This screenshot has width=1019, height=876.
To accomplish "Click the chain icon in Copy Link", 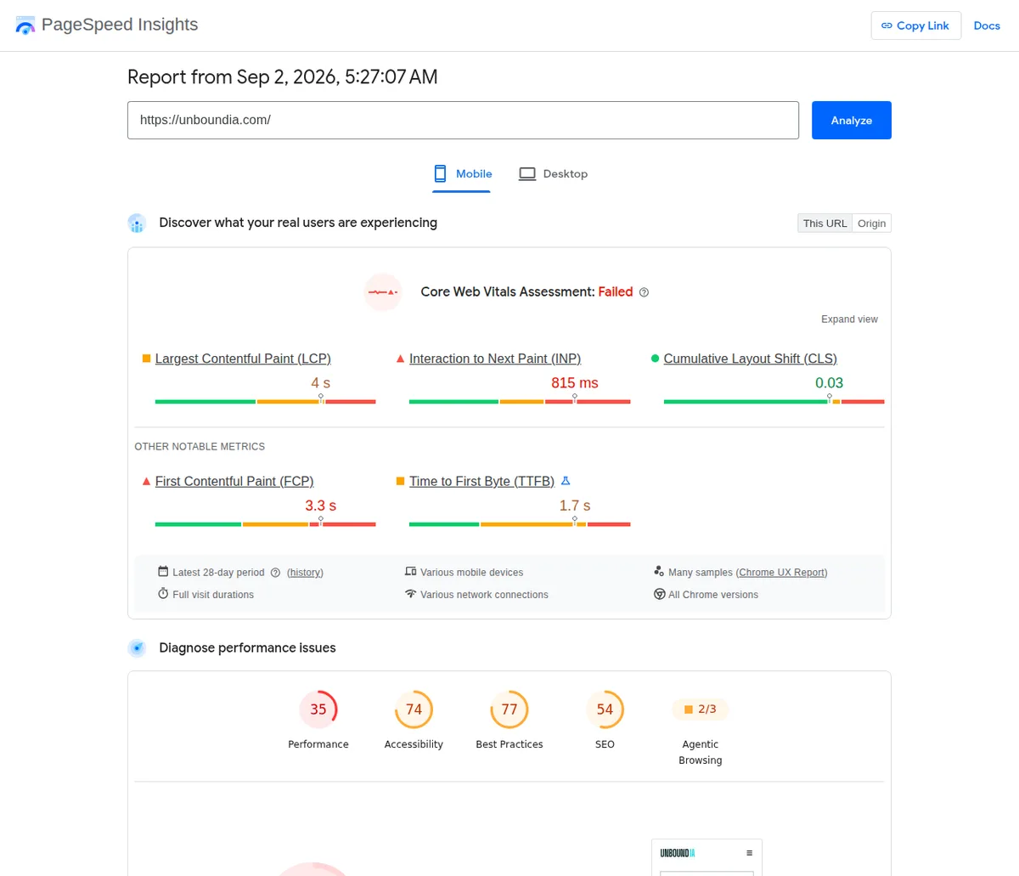I will 887,25.
